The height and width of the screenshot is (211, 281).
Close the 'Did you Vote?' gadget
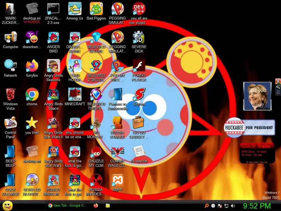pyautogui.click(x=278, y=81)
